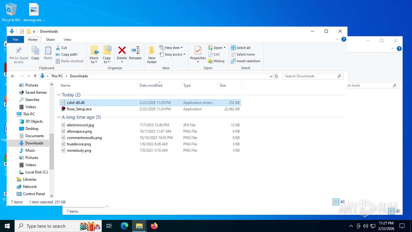Image resolution: width=412 pixels, height=232 pixels.
Task: Open the File menu
Action: pos(15,40)
